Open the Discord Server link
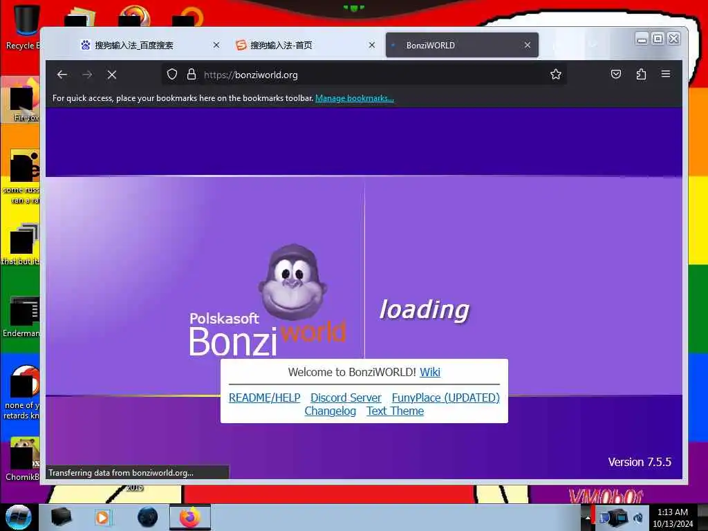The width and height of the screenshot is (708, 531). pyautogui.click(x=346, y=398)
